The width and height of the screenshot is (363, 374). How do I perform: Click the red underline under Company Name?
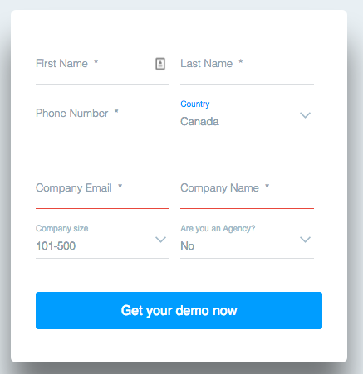coord(247,208)
